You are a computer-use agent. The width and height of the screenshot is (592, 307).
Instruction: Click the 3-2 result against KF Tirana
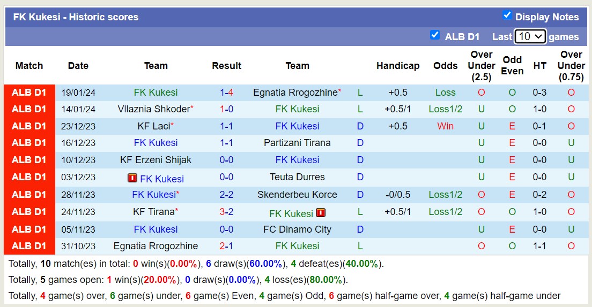point(226,212)
